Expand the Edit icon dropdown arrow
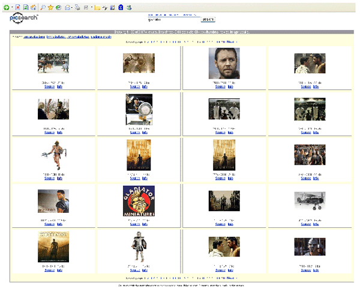 [91, 8]
